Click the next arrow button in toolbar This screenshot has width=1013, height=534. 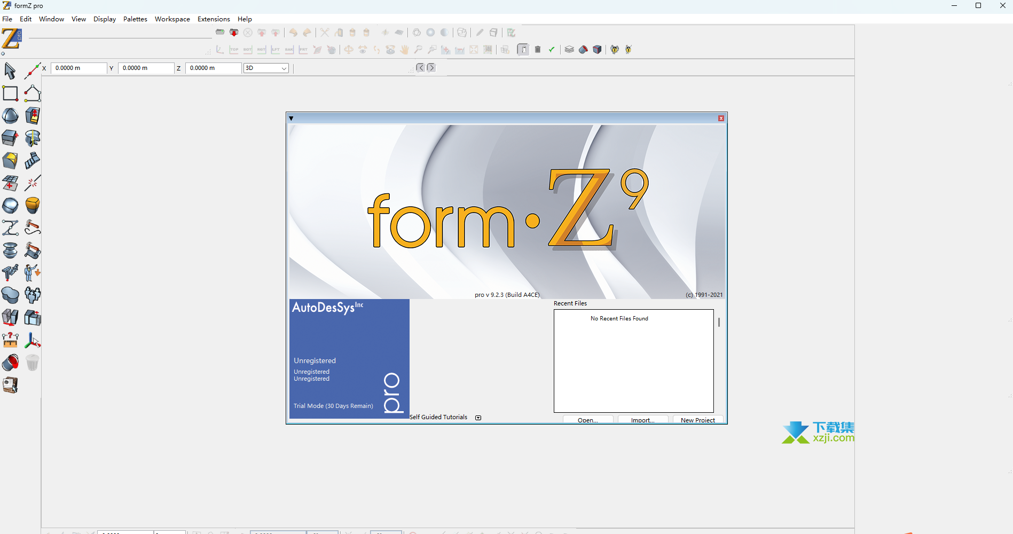pyautogui.click(x=431, y=68)
